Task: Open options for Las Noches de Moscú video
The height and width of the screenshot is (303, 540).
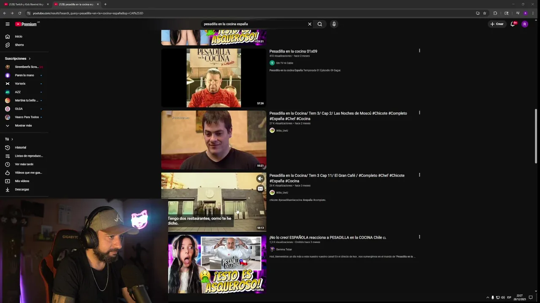Action: tap(419, 113)
